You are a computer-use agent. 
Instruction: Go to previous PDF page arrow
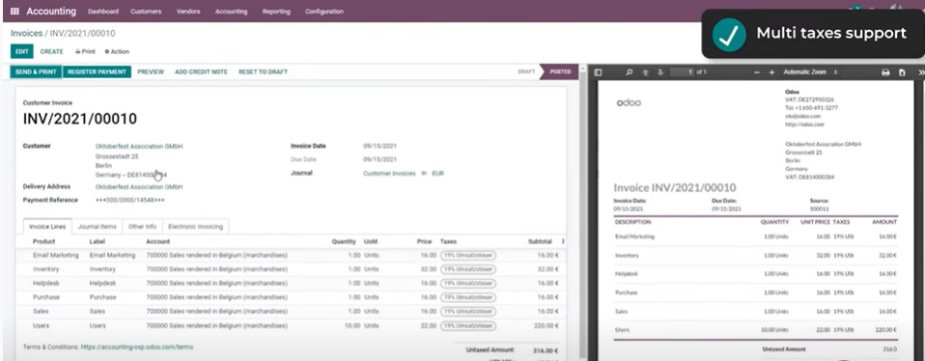pos(645,72)
